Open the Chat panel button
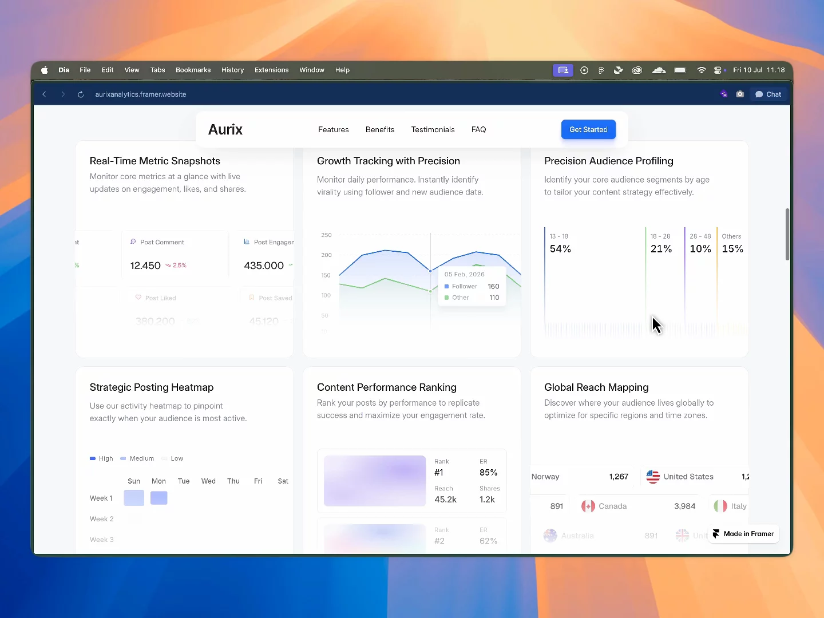The height and width of the screenshot is (618, 824). [768, 94]
